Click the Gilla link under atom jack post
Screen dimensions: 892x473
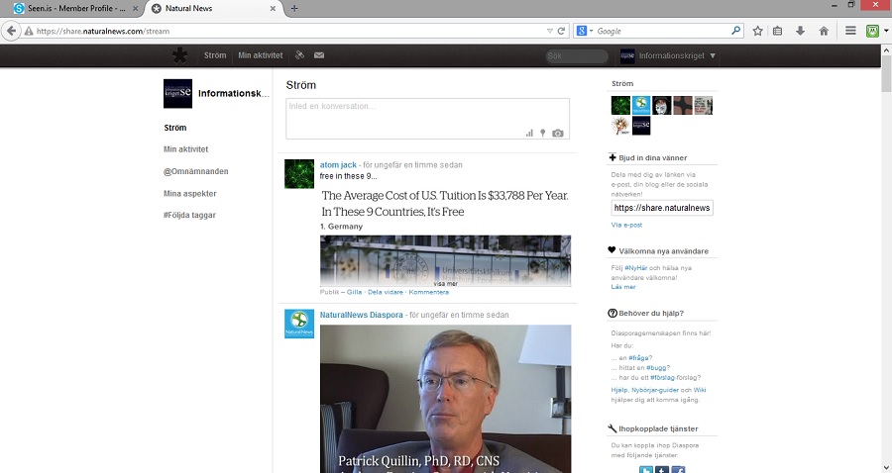354,292
